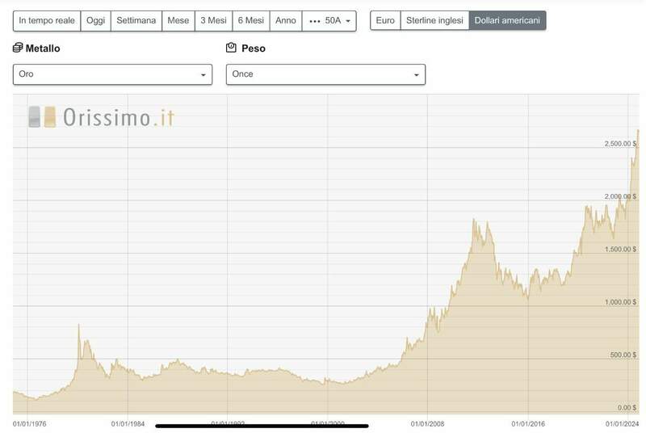Open the 50A extended range dropdown
This screenshot has width=646, height=433.
tap(329, 20)
